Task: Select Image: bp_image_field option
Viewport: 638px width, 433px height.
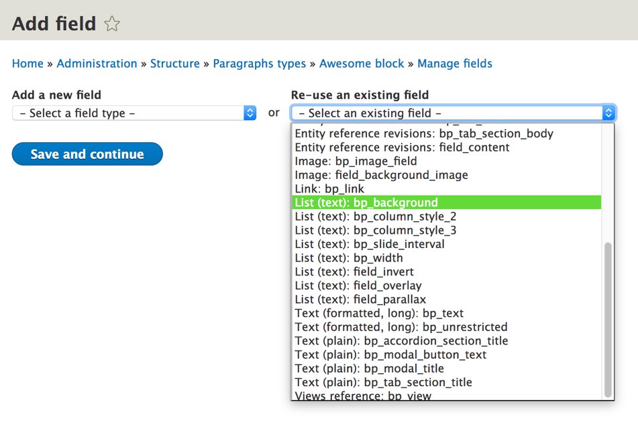Action: [x=446, y=162]
